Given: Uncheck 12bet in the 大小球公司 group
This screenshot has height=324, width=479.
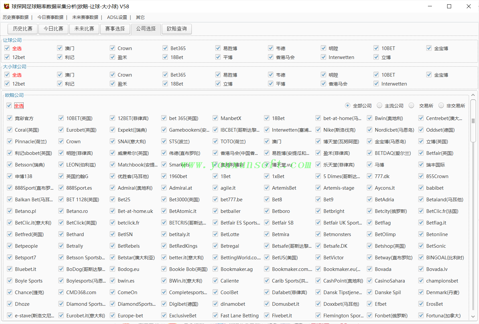Looking at the screenshot, I should coord(7,84).
